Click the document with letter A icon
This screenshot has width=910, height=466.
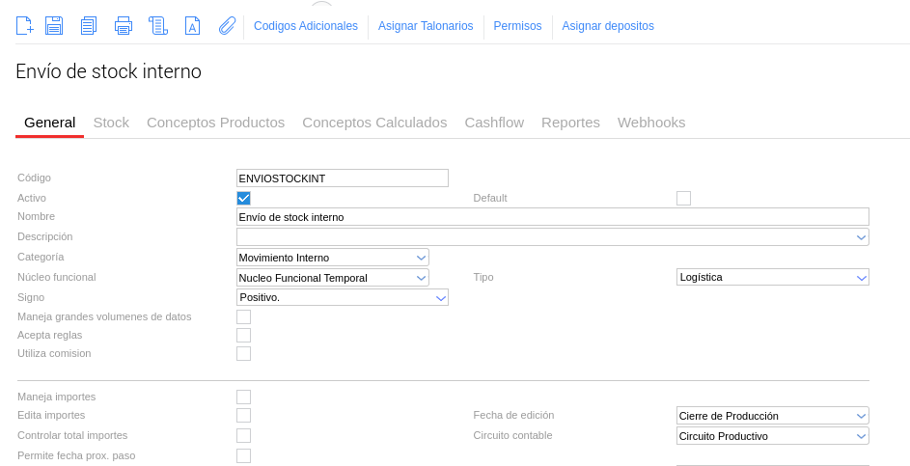192,26
